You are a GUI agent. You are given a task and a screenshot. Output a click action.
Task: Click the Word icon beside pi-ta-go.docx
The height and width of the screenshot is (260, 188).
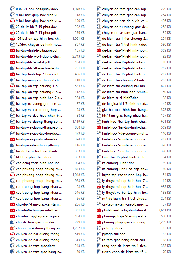pos(98,228)
